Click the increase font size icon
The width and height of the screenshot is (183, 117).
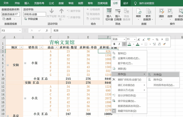click(139, 40)
